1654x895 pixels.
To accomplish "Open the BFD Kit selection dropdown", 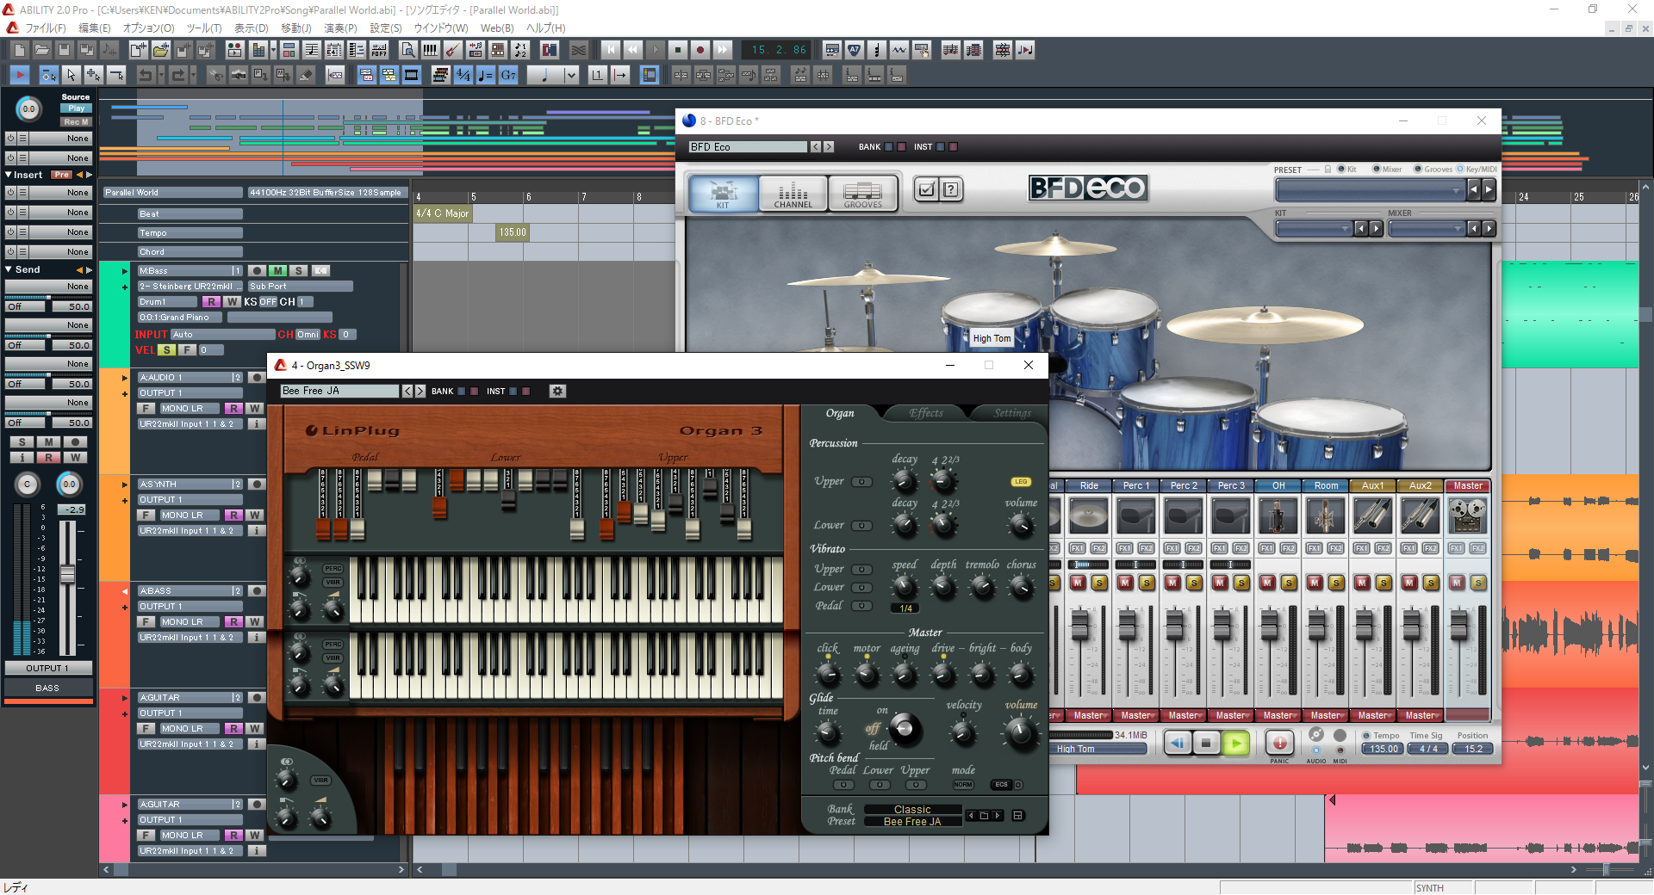I will coord(1315,229).
